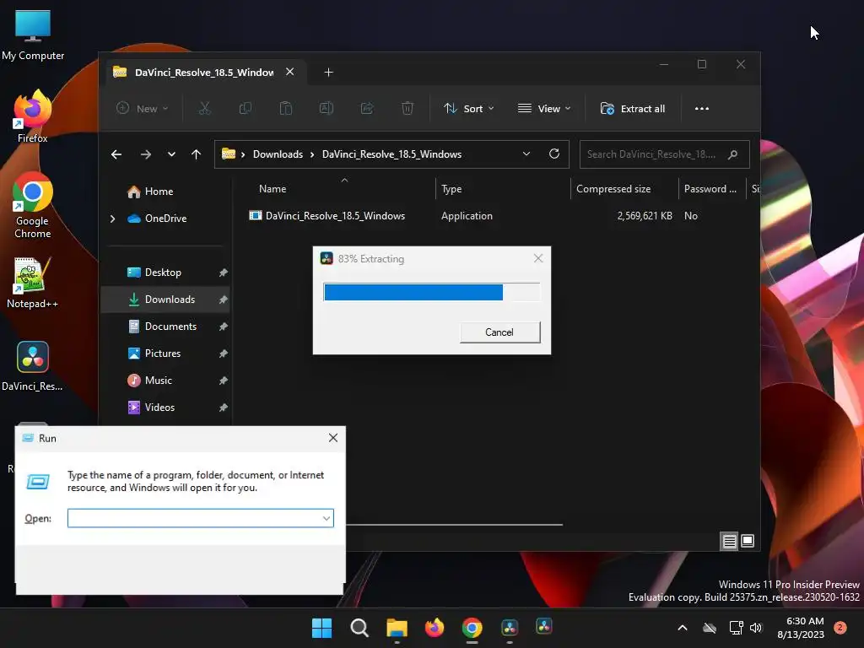The height and width of the screenshot is (648, 864).
Task: Open recent locations chevron dropdown
Action: [171, 154]
